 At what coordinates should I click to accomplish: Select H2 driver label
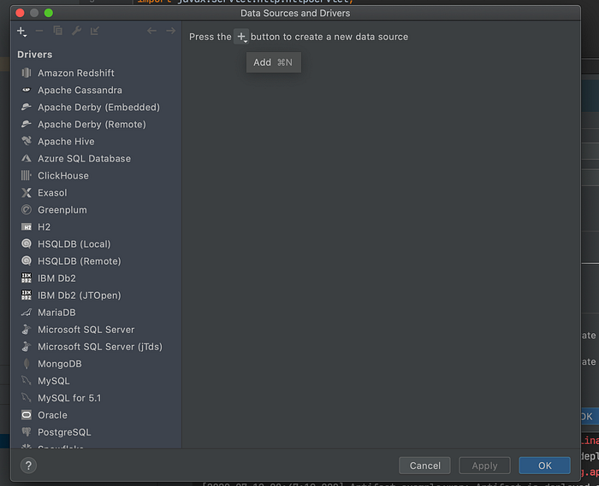44,227
